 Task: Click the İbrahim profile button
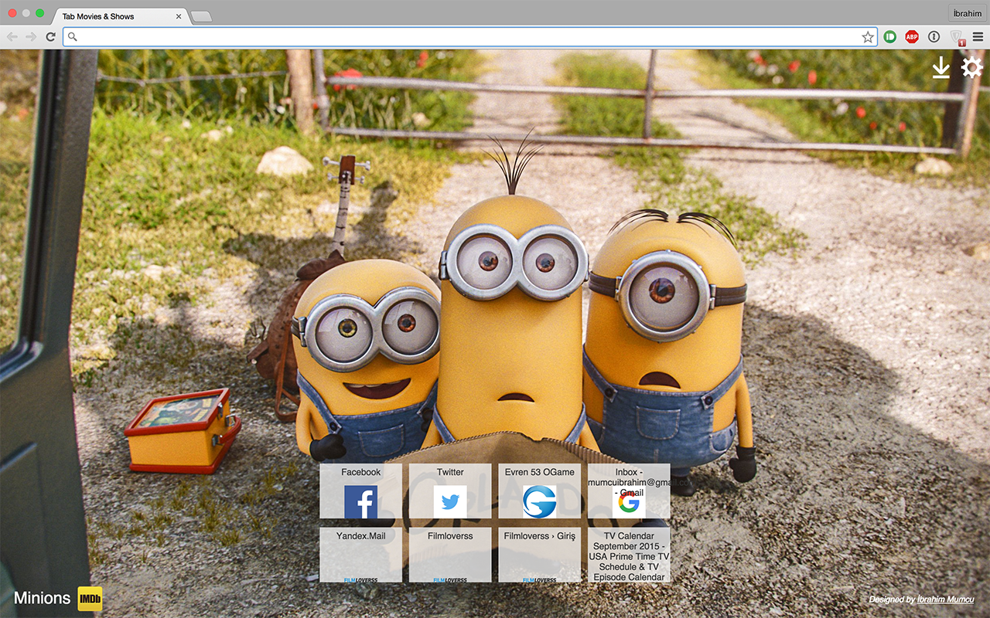click(967, 14)
